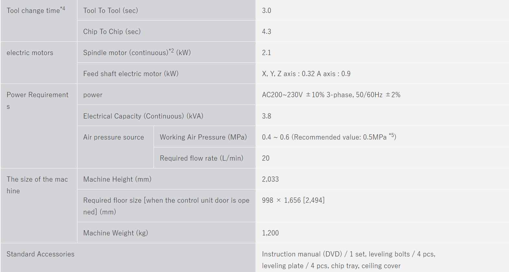Select the Feed shaft electric motor label
Viewport: 509px width, 272px height.
131,74
